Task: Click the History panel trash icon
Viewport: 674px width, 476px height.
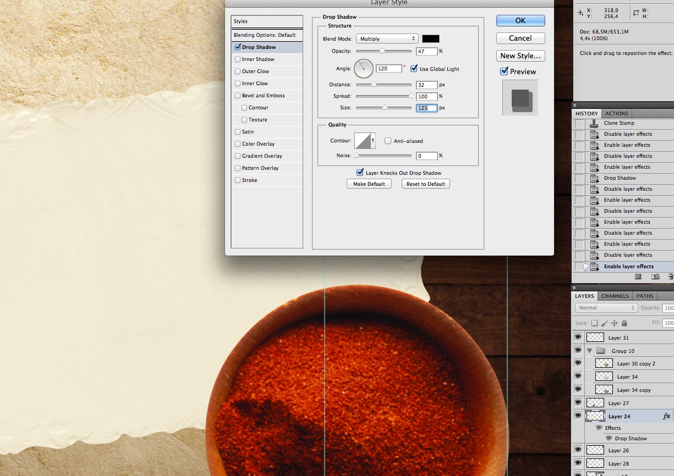Action: coord(671,277)
